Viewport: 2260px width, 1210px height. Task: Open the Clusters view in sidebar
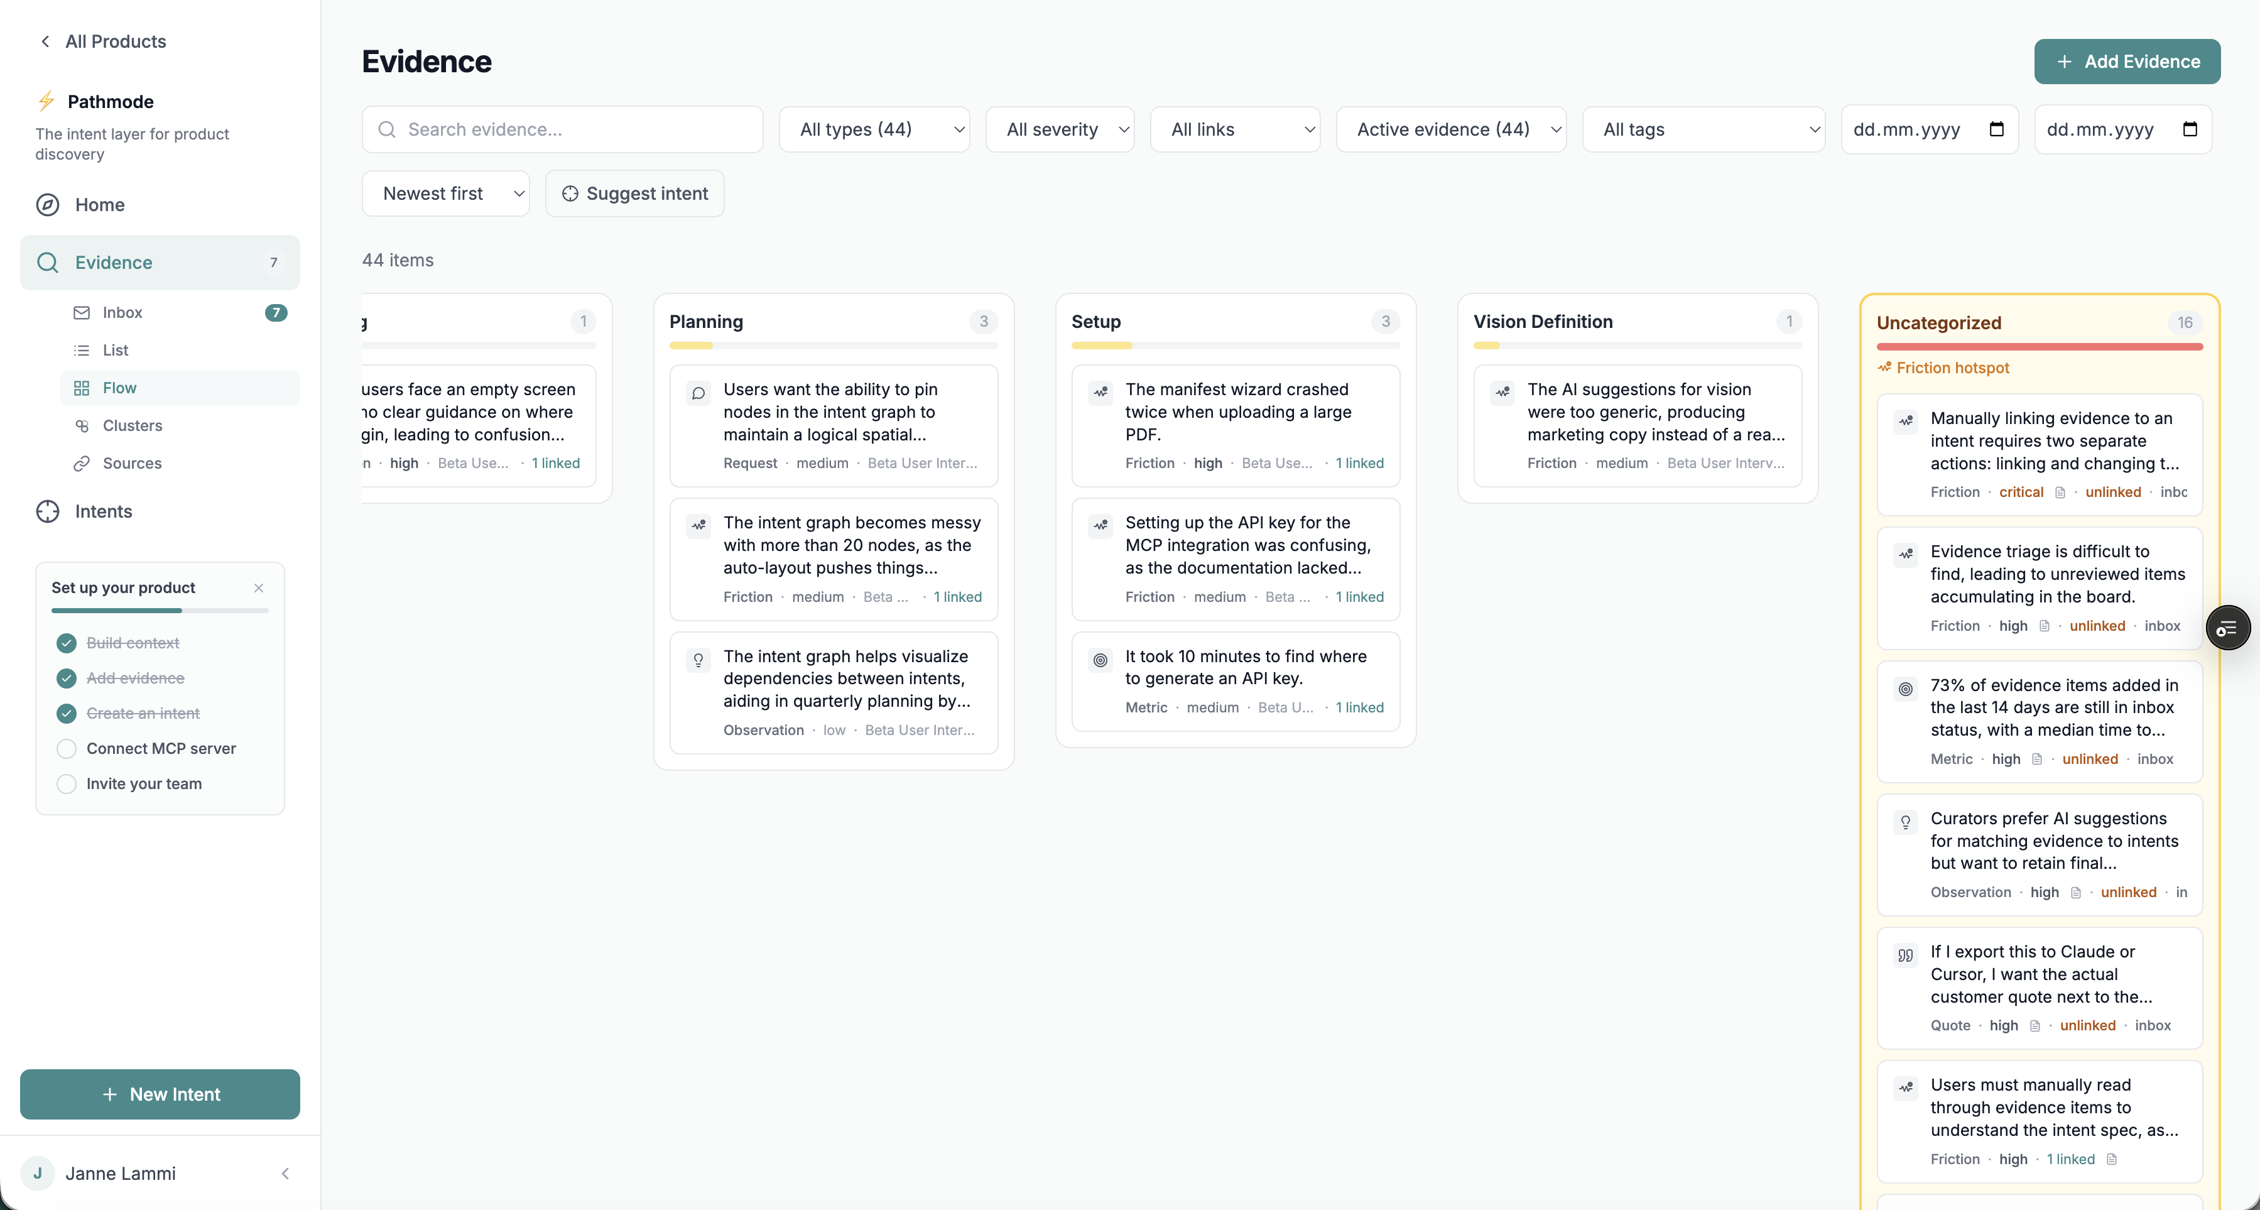[x=132, y=425]
